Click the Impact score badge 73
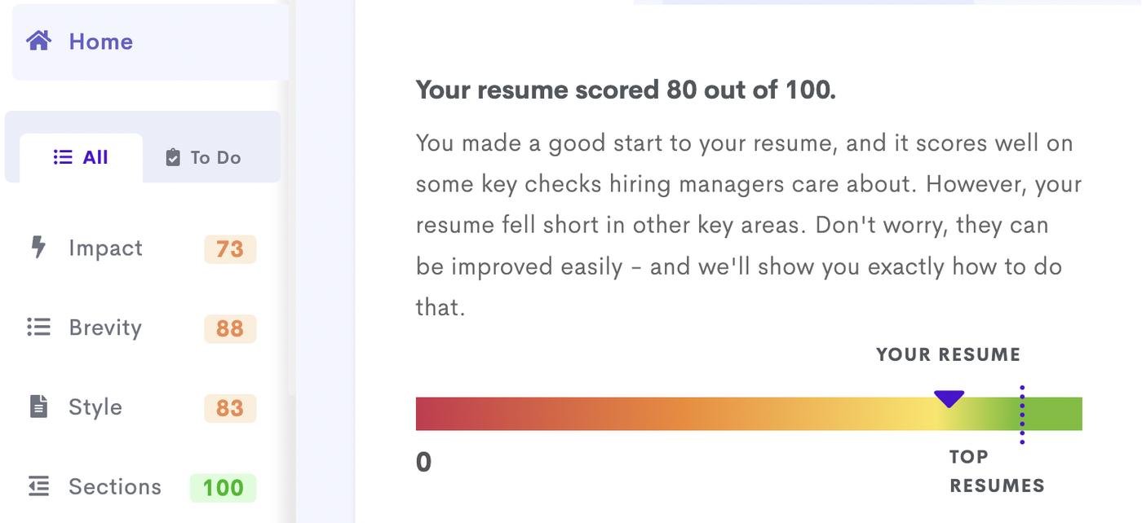 point(230,248)
